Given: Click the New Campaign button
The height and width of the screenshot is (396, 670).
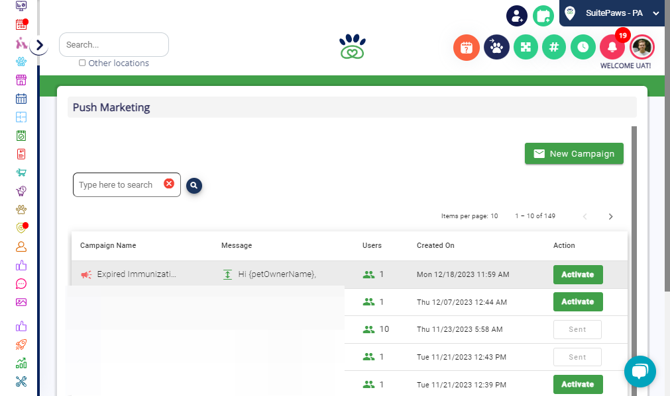Looking at the screenshot, I should pyautogui.click(x=574, y=153).
